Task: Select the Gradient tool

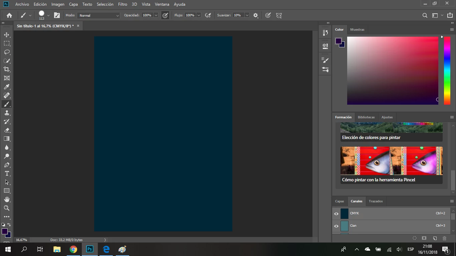Action: tap(7, 139)
